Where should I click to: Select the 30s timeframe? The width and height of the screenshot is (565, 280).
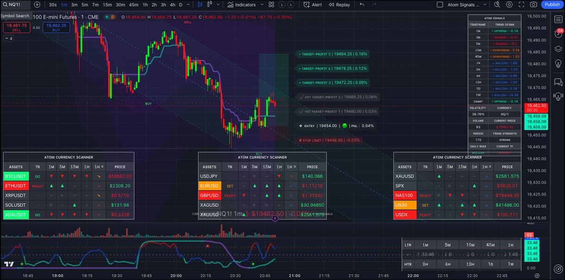(53, 5)
